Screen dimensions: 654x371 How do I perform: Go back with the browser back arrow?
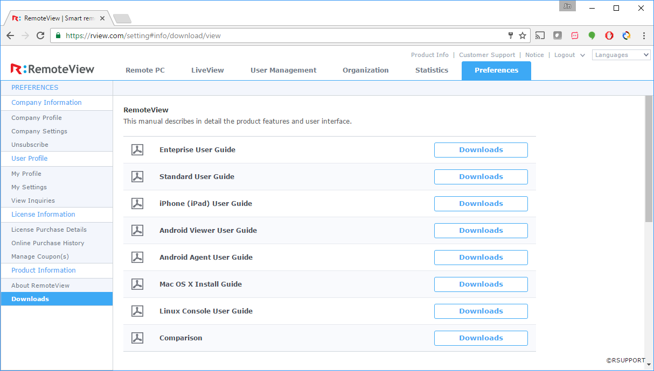click(10, 35)
